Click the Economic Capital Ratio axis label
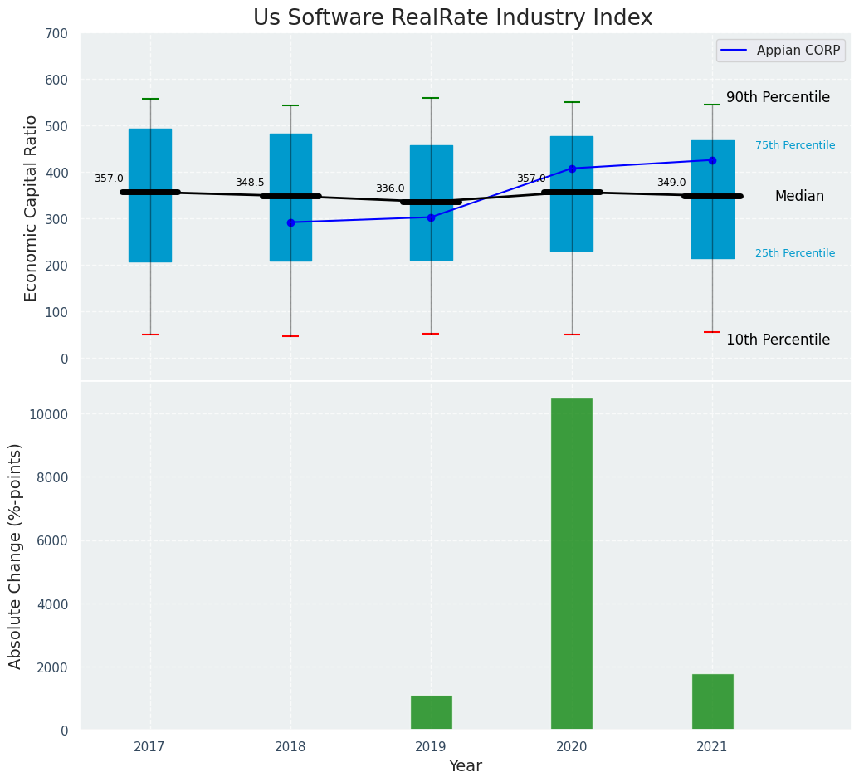Viewport: 859px width, 782px height. (32, 208)
